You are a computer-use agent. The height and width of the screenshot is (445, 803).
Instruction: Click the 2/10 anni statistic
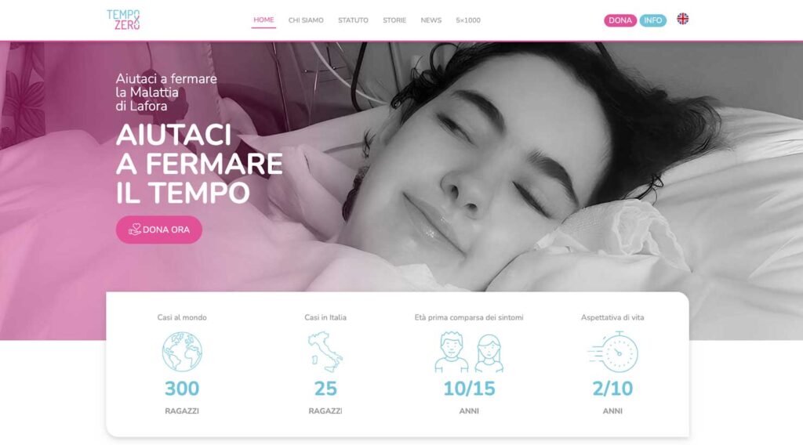pyautogui.click(x=612, y=389)
